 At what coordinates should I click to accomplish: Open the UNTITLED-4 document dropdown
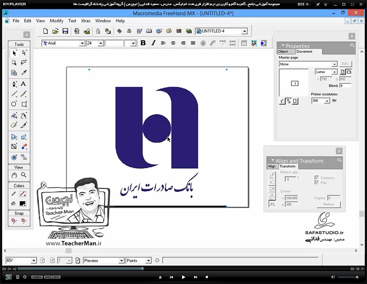245,31
